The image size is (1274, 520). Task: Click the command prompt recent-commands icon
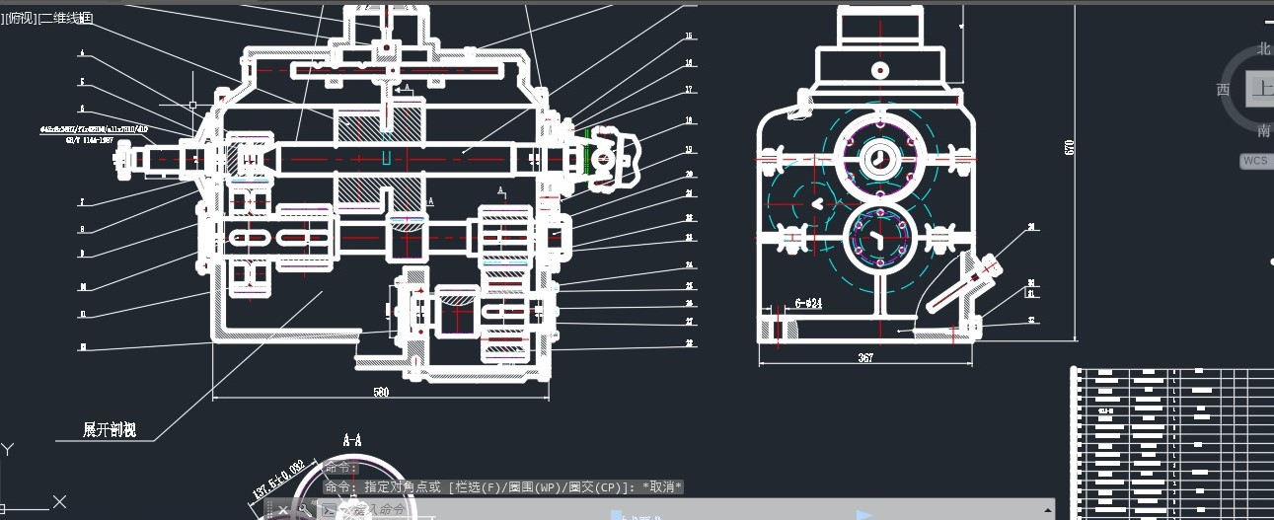click(330, 510)
